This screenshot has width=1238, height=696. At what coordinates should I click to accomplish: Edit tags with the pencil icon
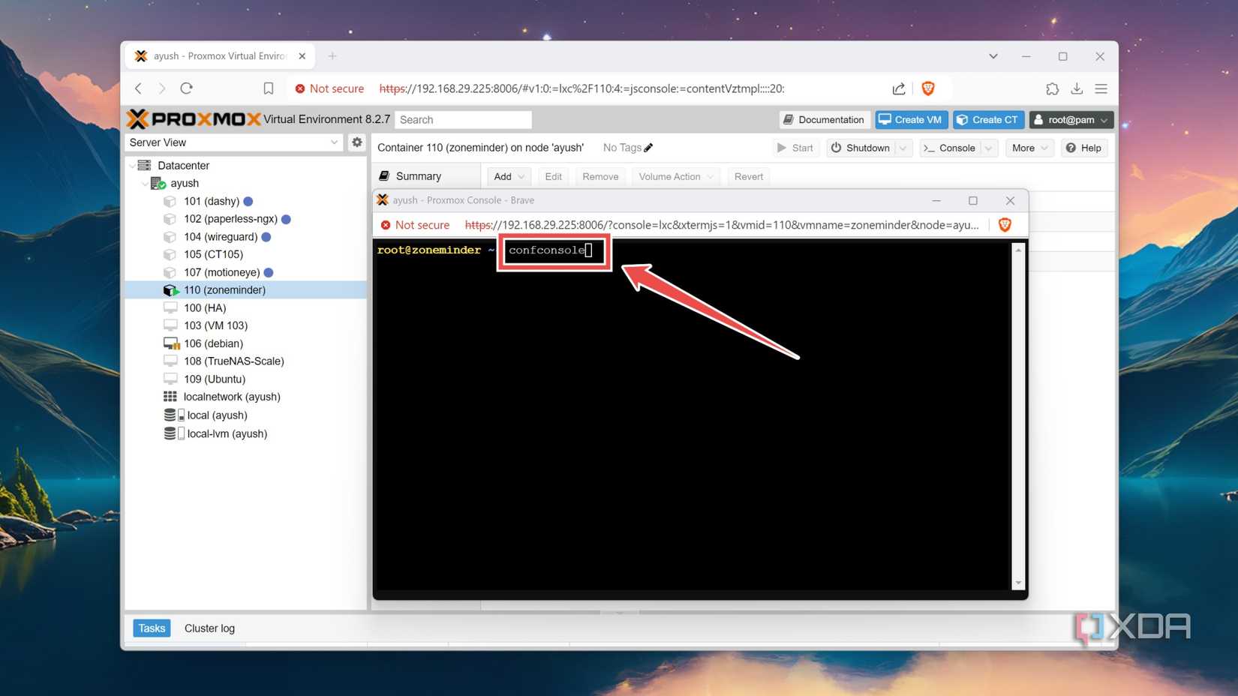coord(648,148)
